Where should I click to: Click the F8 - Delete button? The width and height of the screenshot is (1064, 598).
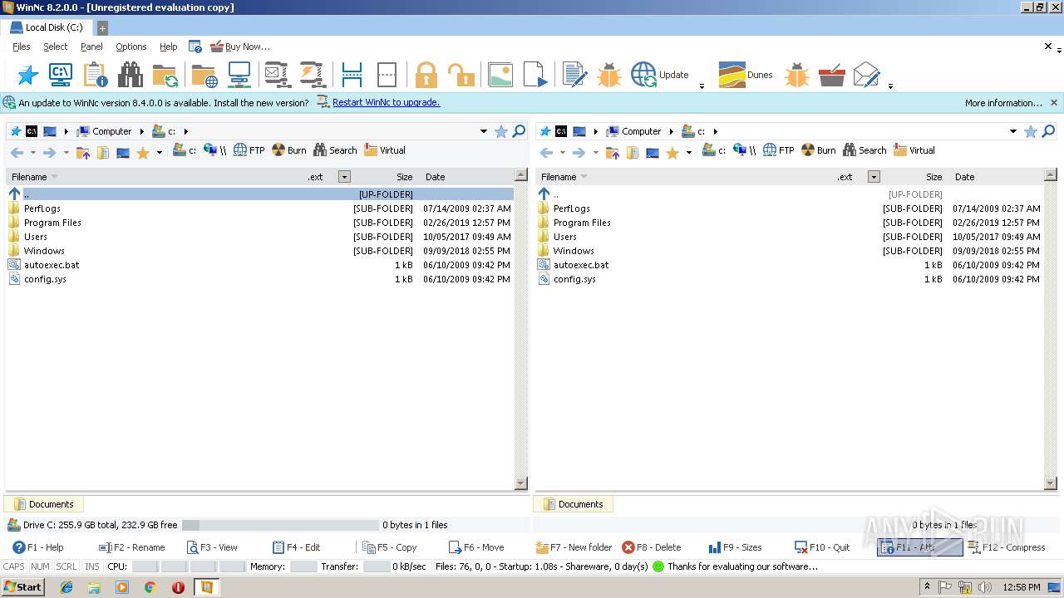pos(652,547)
